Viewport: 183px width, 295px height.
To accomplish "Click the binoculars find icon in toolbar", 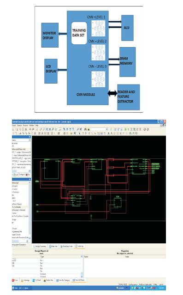I will click(x=85, y=129).
